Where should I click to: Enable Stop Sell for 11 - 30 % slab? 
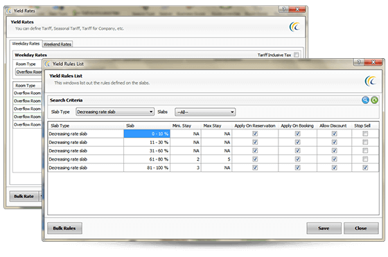point(365,142)
